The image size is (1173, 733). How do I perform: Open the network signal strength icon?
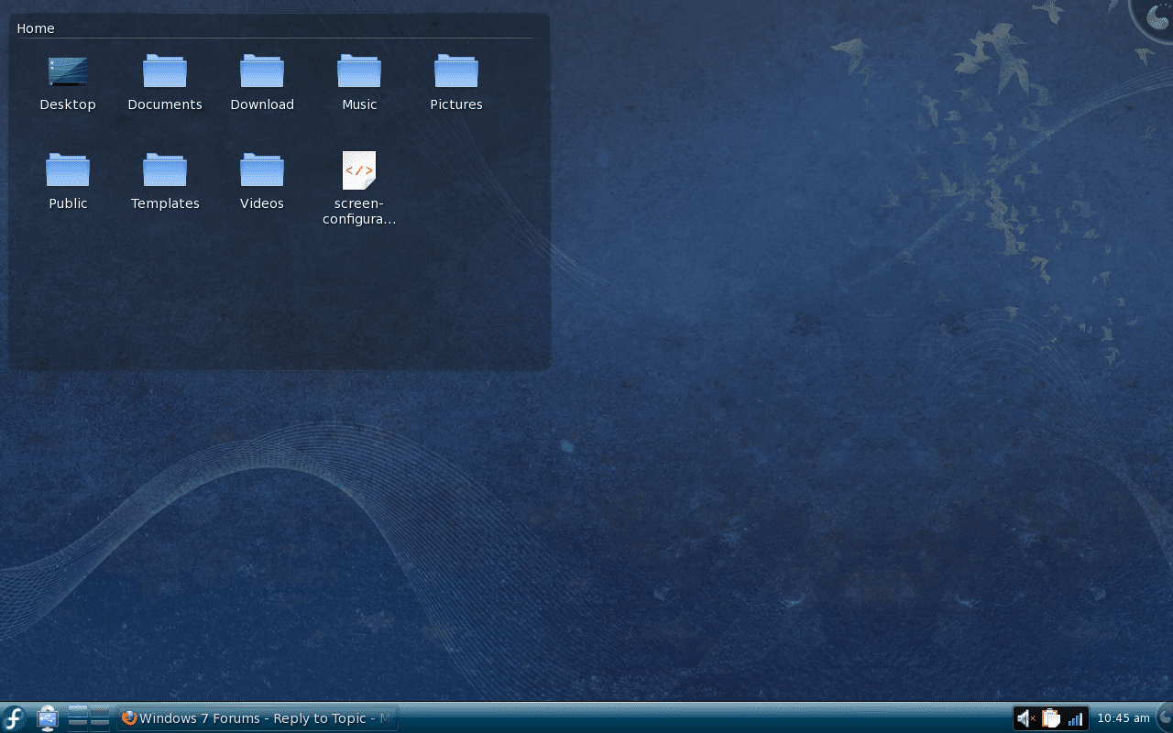(x=1075, y=719)
